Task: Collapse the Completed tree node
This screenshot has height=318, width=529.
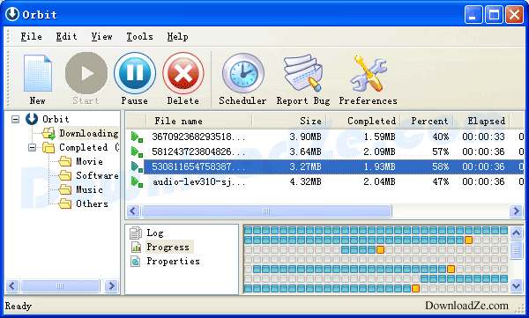Action: [x=33, y=147]
